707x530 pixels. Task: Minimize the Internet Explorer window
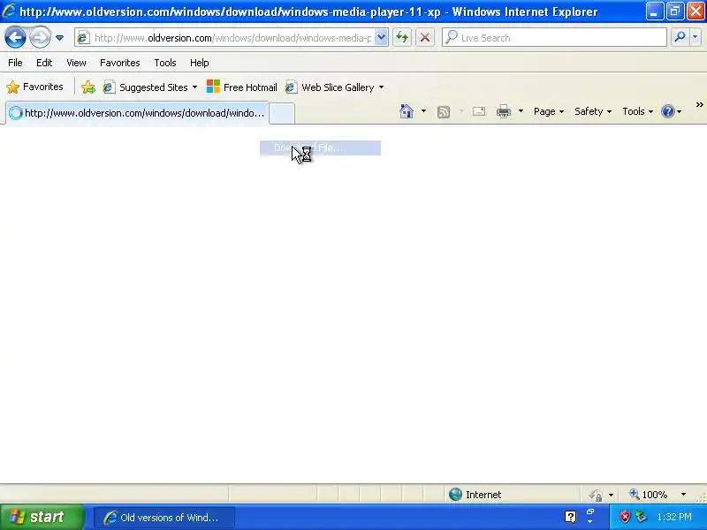click(654, 11)
